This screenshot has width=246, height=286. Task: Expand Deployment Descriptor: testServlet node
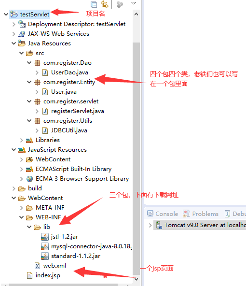pos(14,24)
